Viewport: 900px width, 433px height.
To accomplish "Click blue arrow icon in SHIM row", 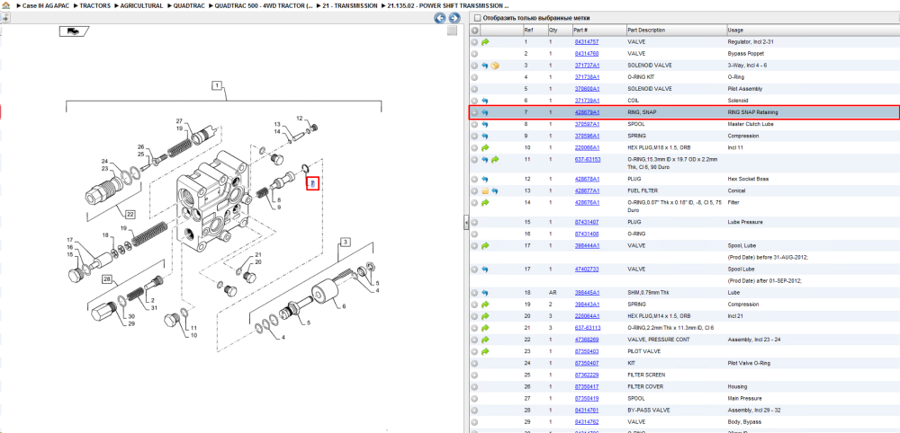I will coord(485,292).
